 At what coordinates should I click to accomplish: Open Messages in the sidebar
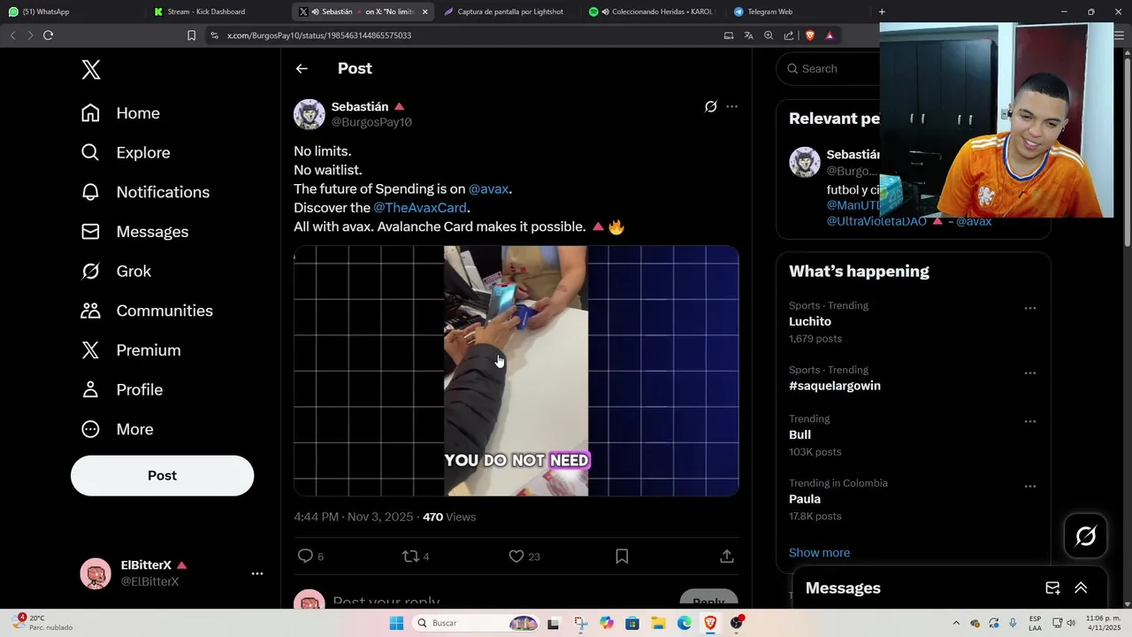pos(134,232)
